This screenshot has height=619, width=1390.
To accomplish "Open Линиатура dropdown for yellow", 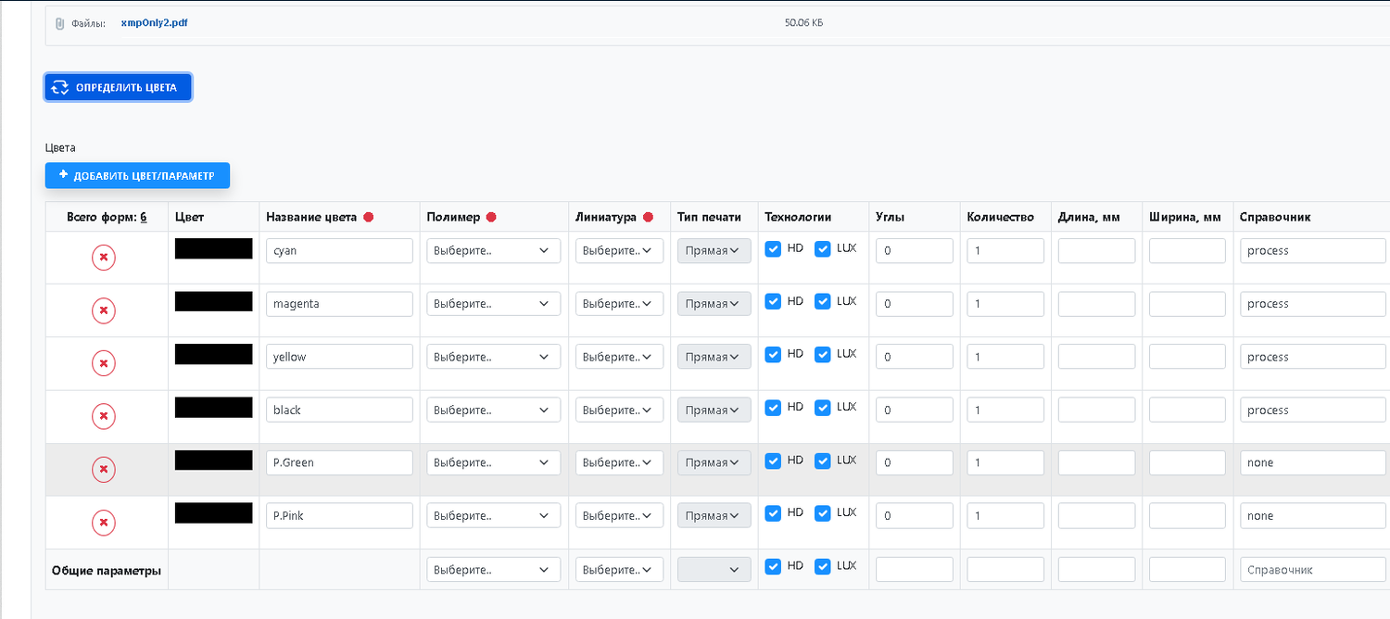I will 620,357.
